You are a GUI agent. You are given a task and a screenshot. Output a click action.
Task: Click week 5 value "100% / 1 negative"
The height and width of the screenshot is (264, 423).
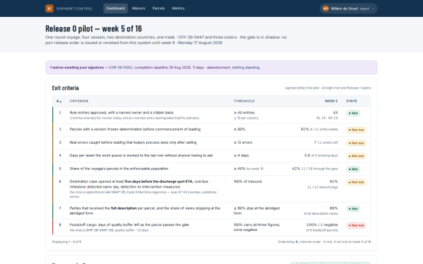(x=322, y=224)
